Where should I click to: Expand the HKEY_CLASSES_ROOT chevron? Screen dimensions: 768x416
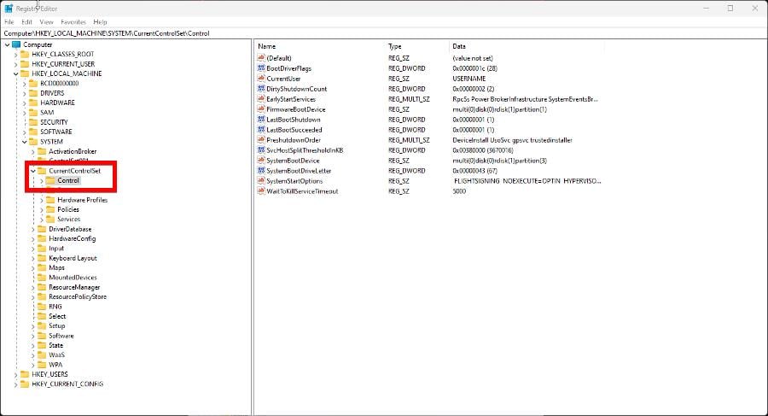(x=15, y=55)
